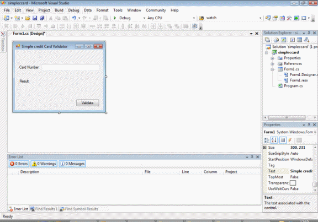Collapse the simpleccard project node
The image size is (318, 222).
click(267, 53)
